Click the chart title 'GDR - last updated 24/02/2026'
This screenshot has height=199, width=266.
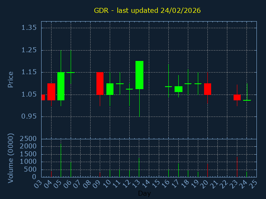147,10
